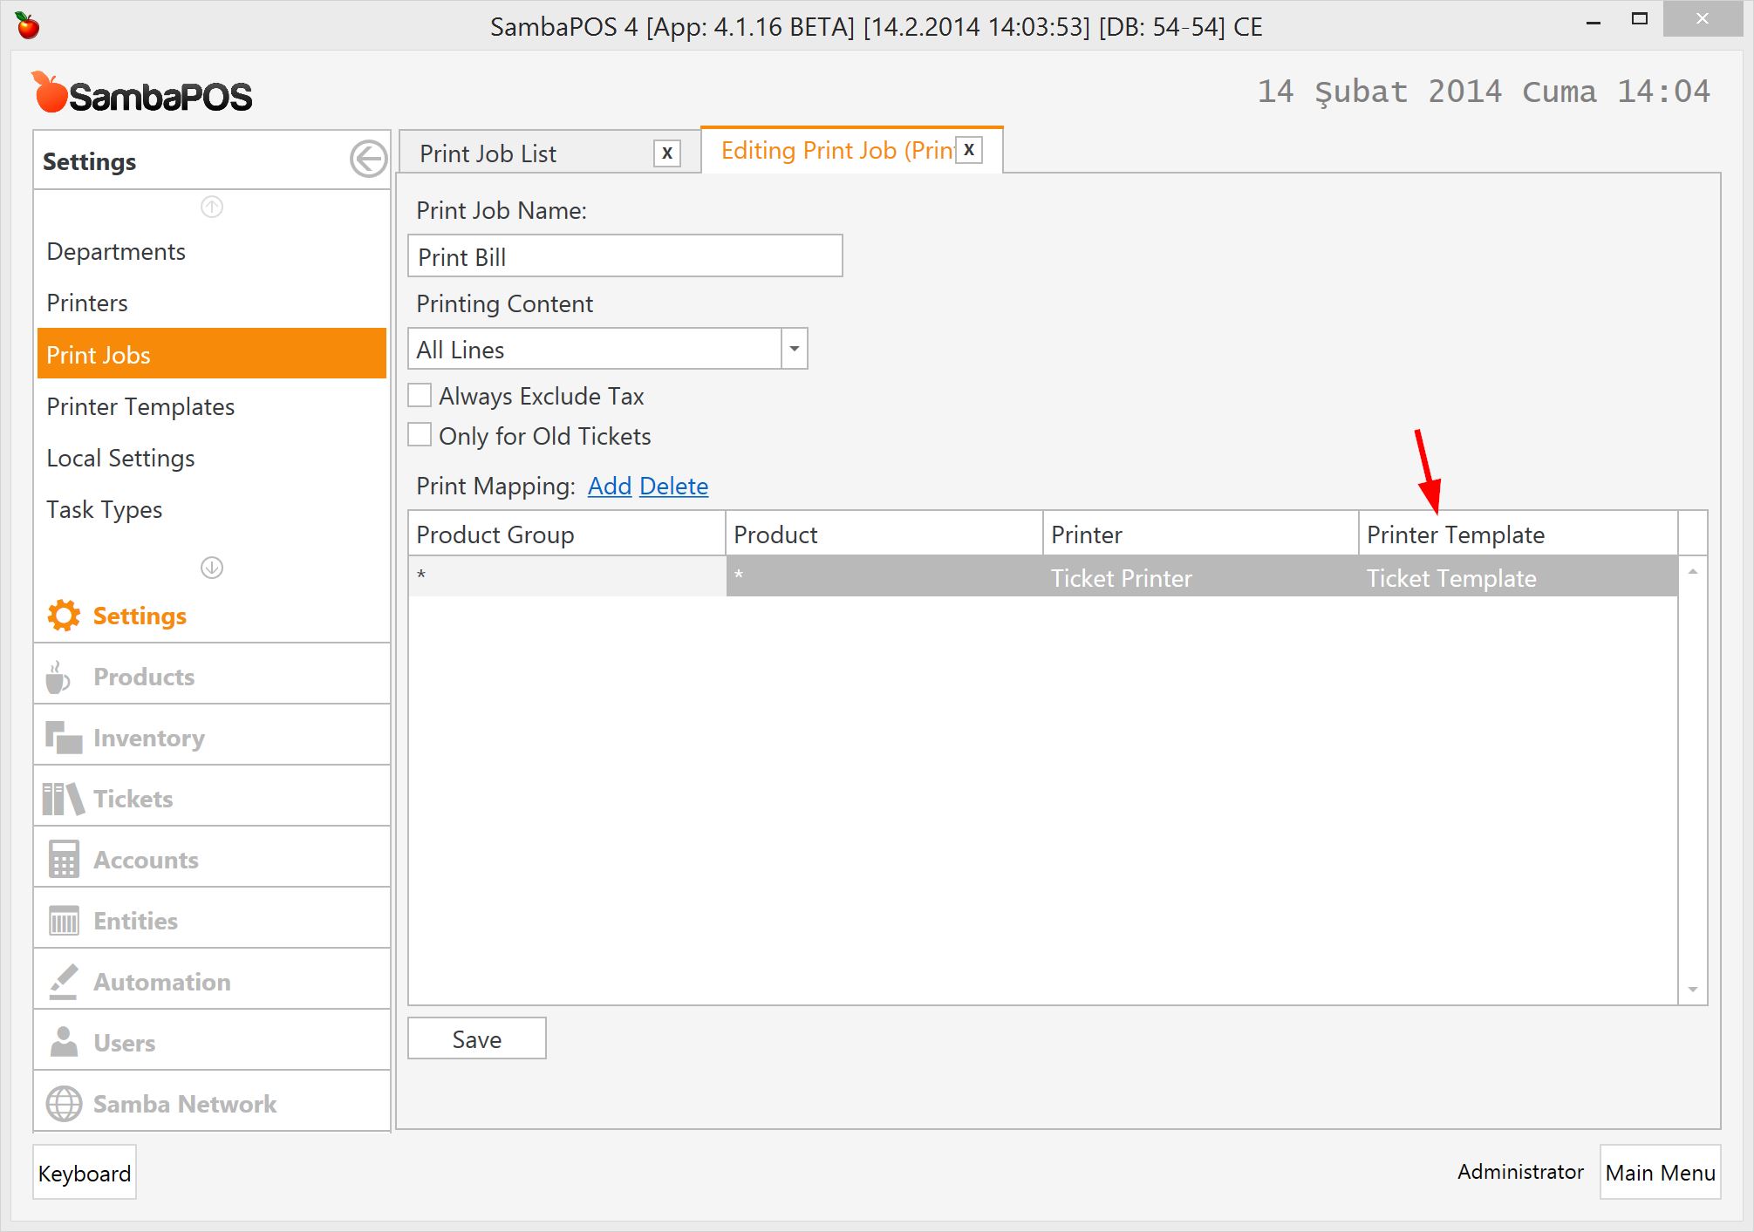Click the Users person icon

64,1043
